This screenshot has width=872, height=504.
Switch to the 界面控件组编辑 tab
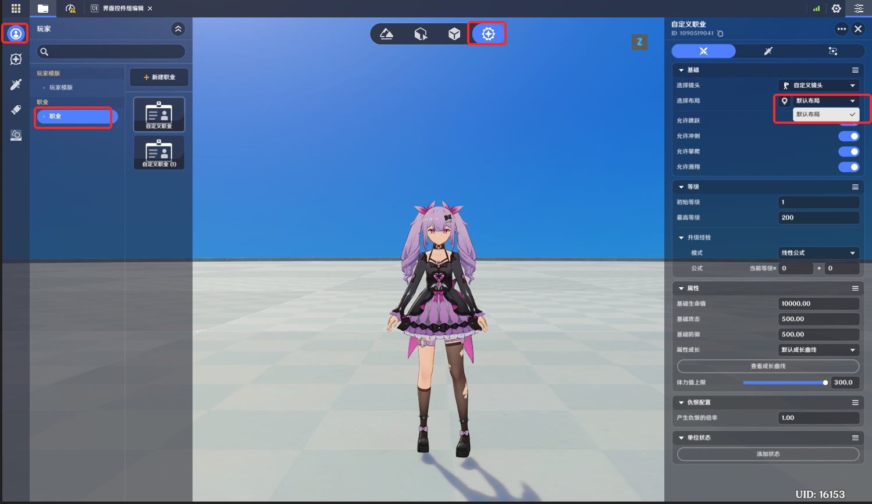122,9
